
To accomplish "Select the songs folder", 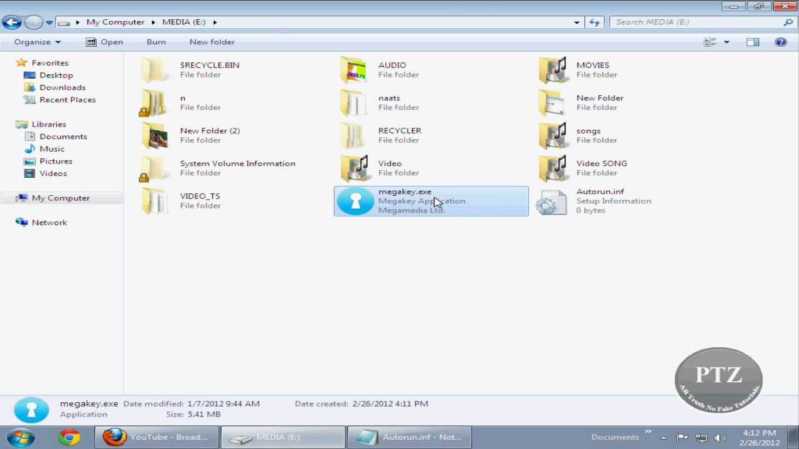I will point(588,130).
